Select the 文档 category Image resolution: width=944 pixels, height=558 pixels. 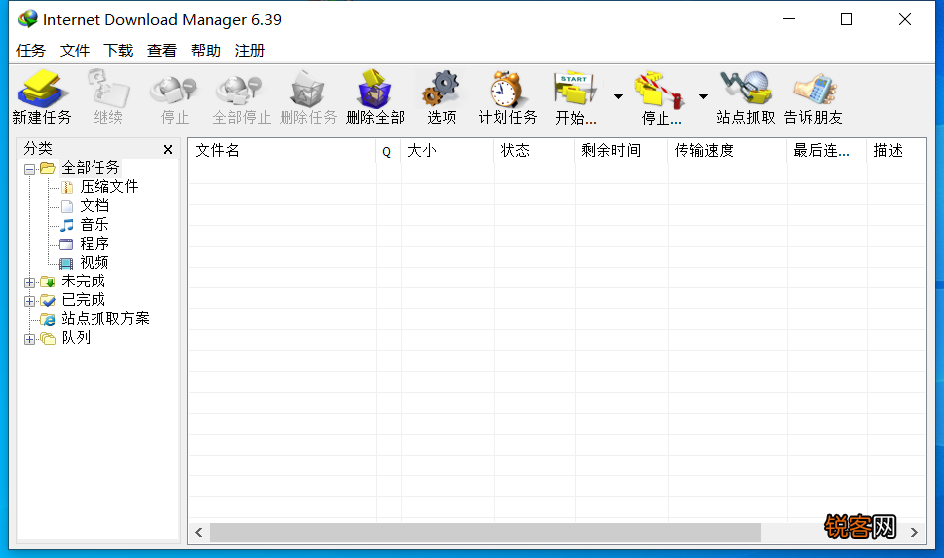click(94, 205)
